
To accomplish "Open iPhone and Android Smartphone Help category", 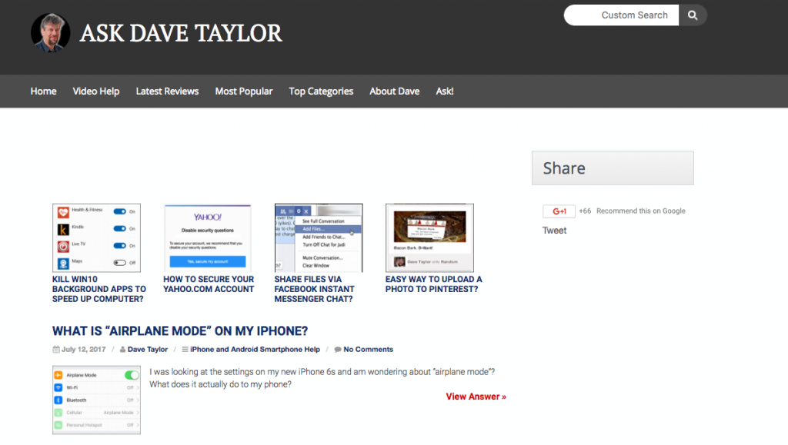I will (x=255, y=349).
